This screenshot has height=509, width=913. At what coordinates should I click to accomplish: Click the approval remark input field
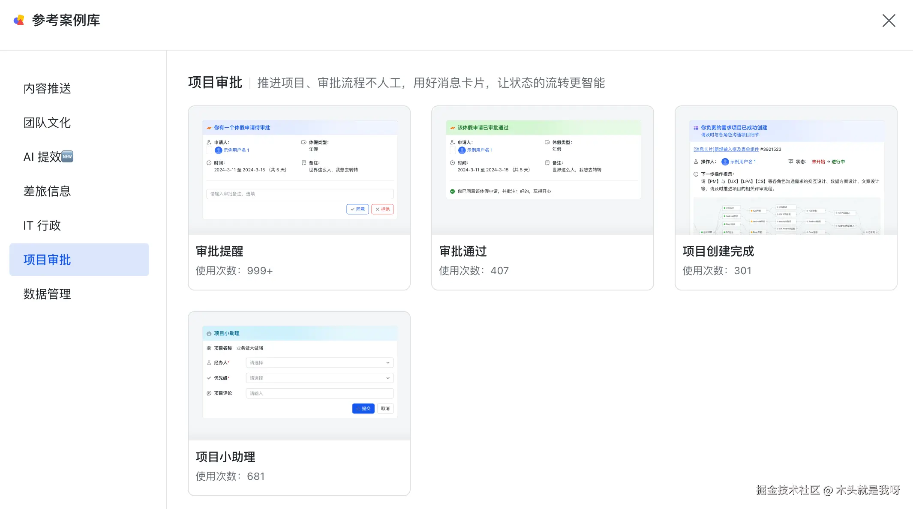[300, 194]
